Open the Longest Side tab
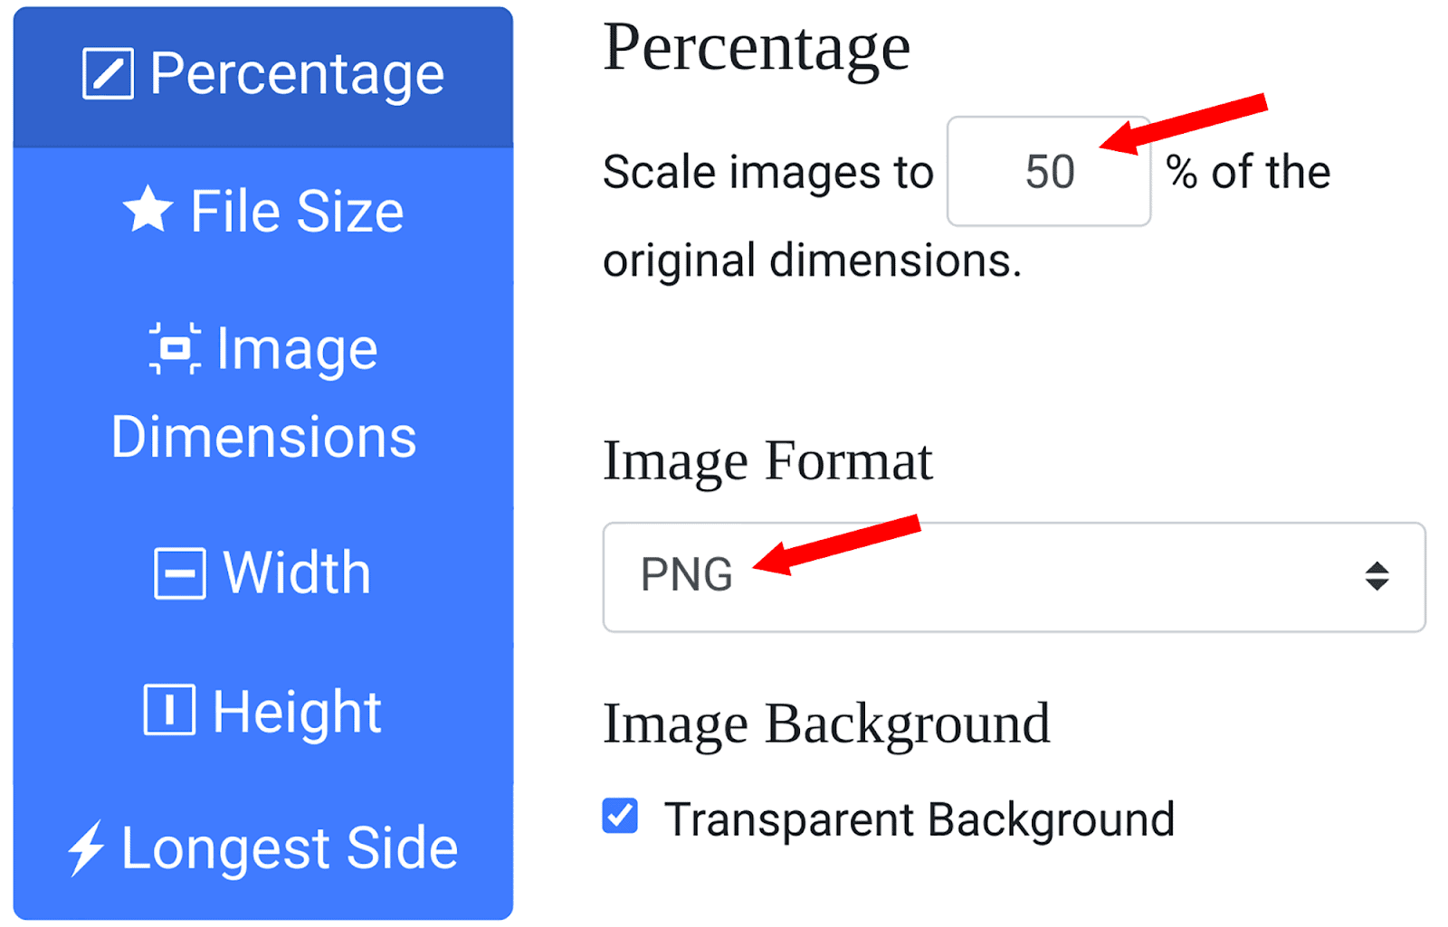 pos(262,847)
